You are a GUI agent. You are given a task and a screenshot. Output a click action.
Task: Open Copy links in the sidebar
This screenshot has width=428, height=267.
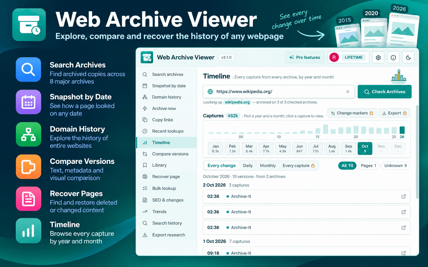tap(166, 120)
